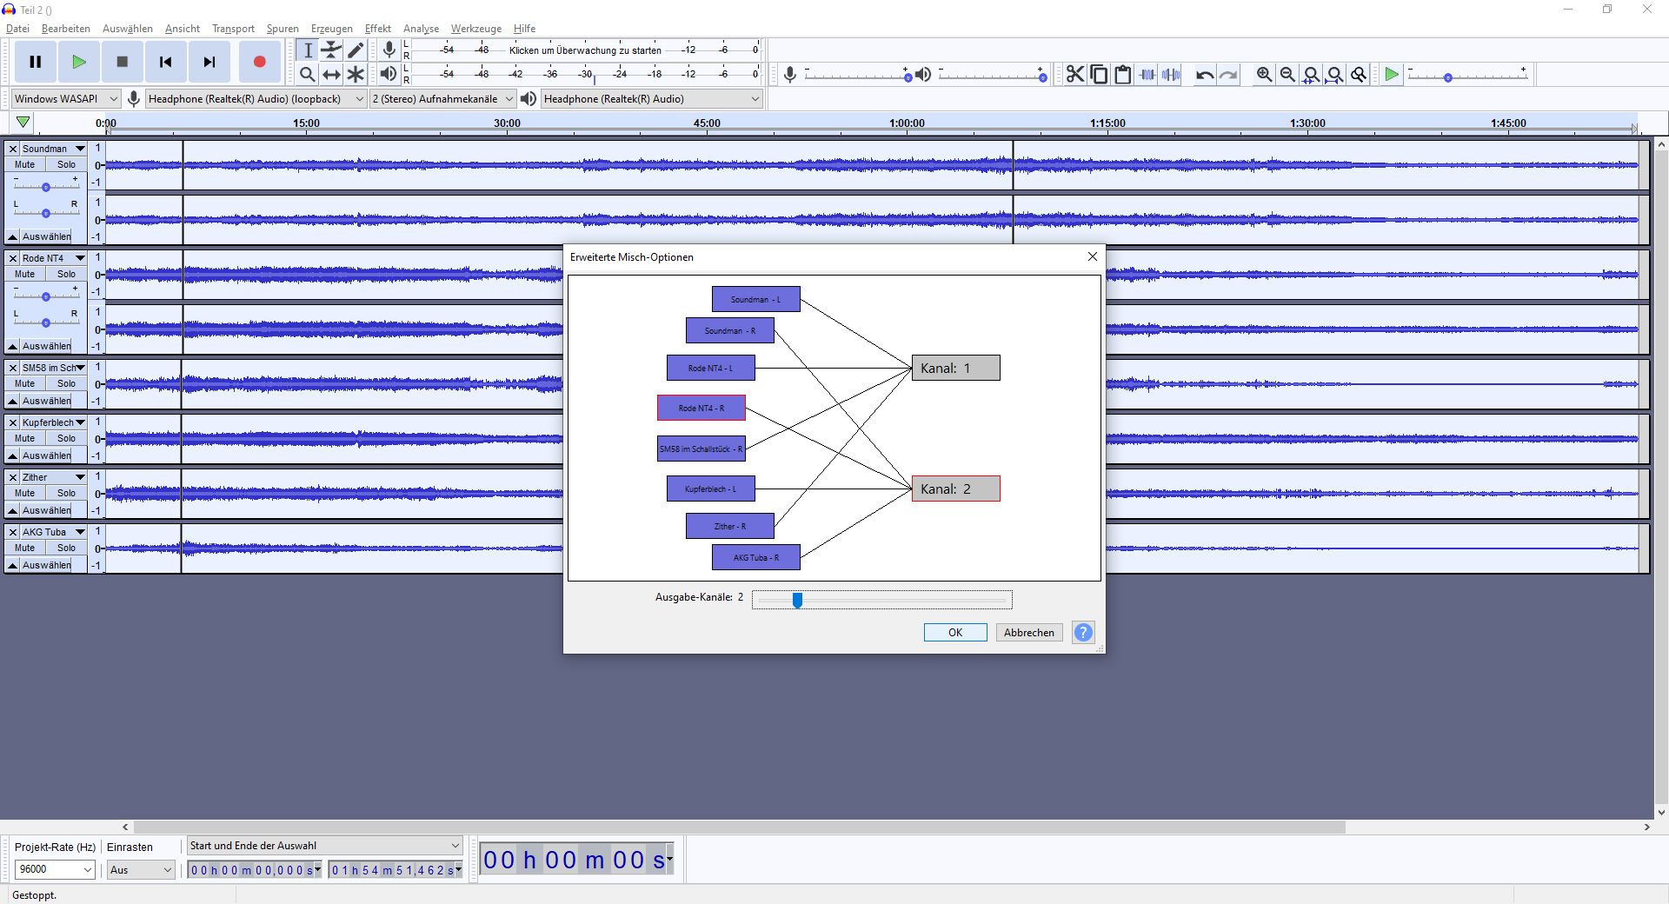Click OK in the mix options dialog
The height and width of the screenshot is (904, 1669).
pos(955,633)
